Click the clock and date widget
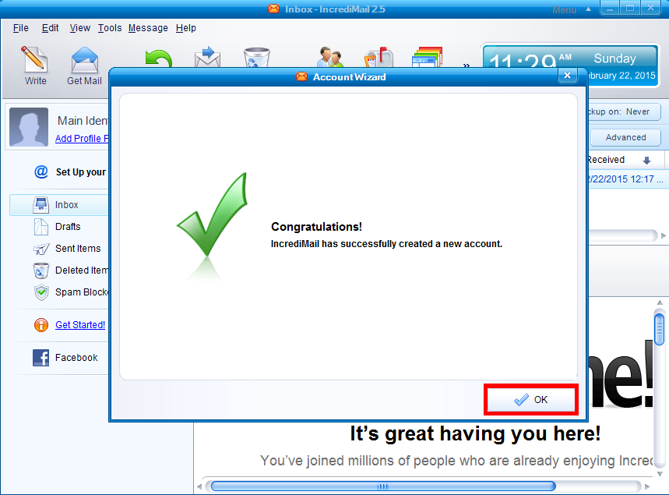The image size is (669, 495). (570, 65)
